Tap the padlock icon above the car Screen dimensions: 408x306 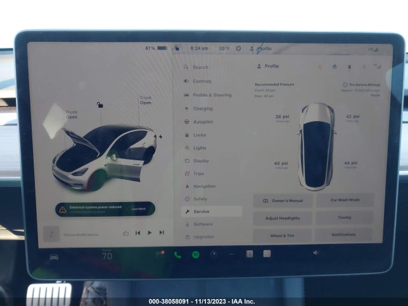(100, 105)
